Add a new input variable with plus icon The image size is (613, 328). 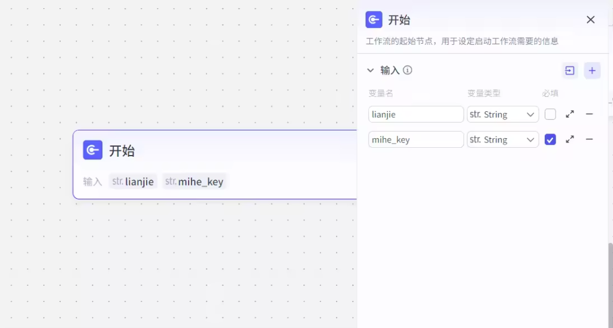tap(592, 71)
